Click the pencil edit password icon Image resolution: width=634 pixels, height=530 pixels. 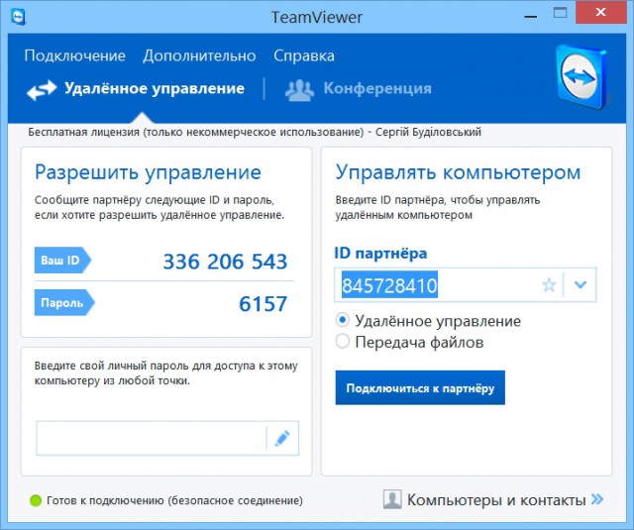282,438
